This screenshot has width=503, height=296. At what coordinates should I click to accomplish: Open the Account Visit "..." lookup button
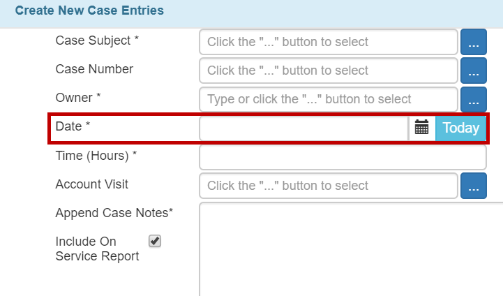[x=473, y=186]
